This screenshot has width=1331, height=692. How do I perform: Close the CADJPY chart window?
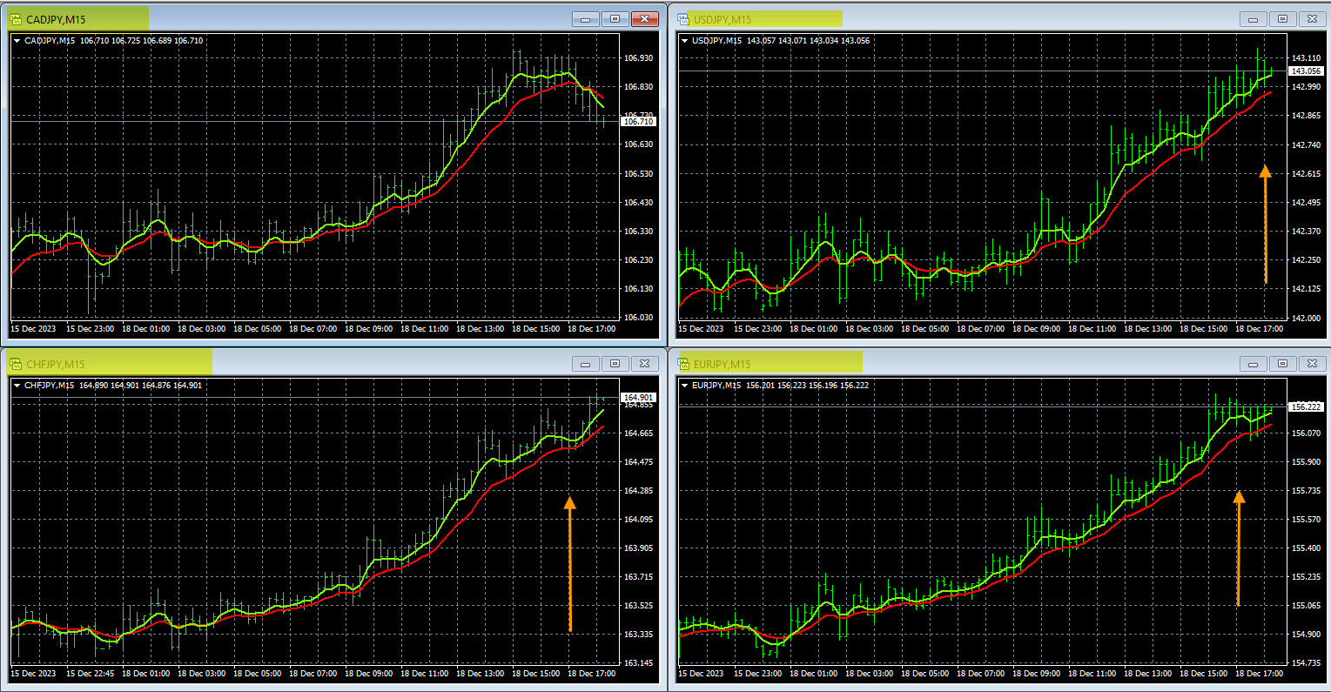click(644, 18)
